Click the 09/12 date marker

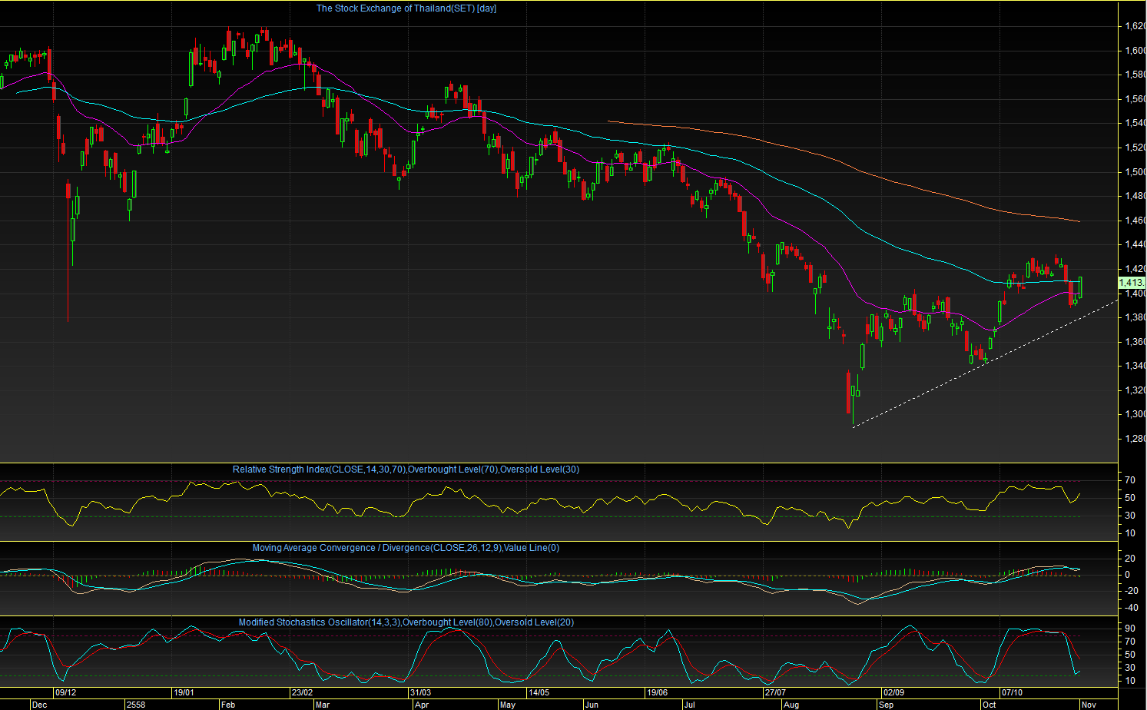point(65,692)
